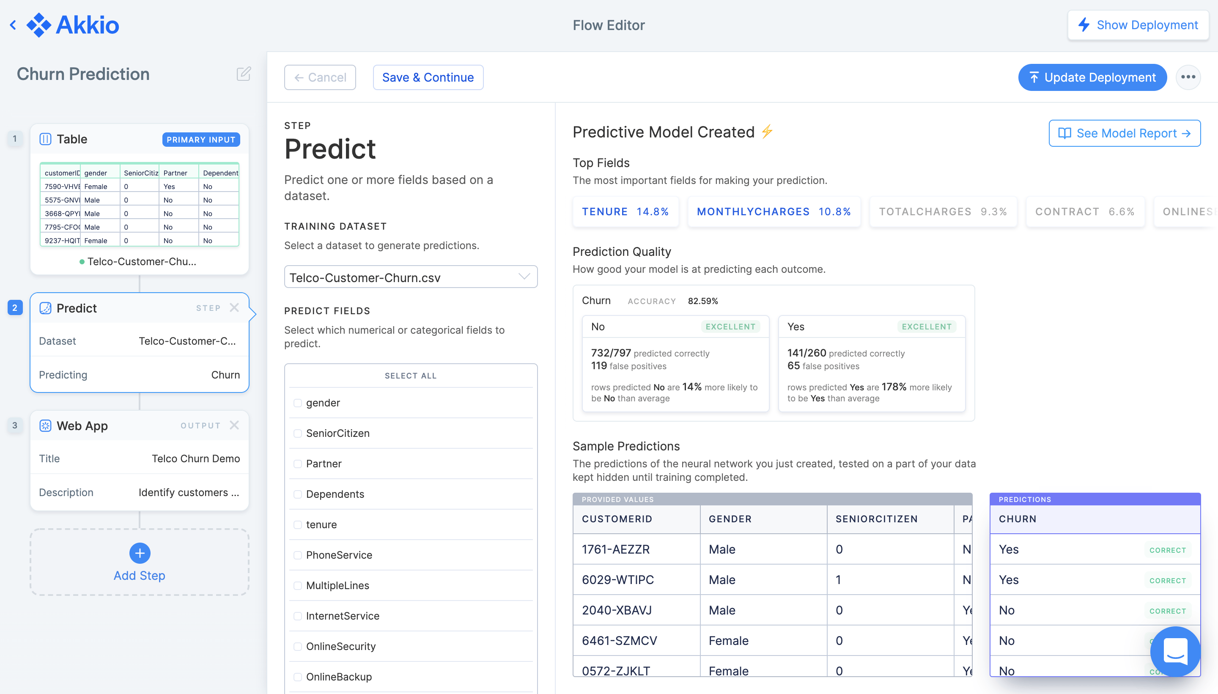1218x694 pixels.
Task: Click Select All in the predict fields list
Action: (410, 376)
